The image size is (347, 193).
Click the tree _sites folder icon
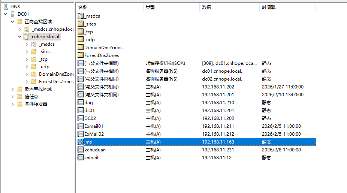pyautogui.click(x=34, y=52)
